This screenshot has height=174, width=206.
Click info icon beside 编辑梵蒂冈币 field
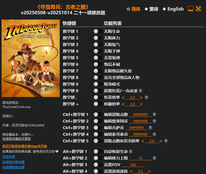pyautogui.click(x=154, y=121)
